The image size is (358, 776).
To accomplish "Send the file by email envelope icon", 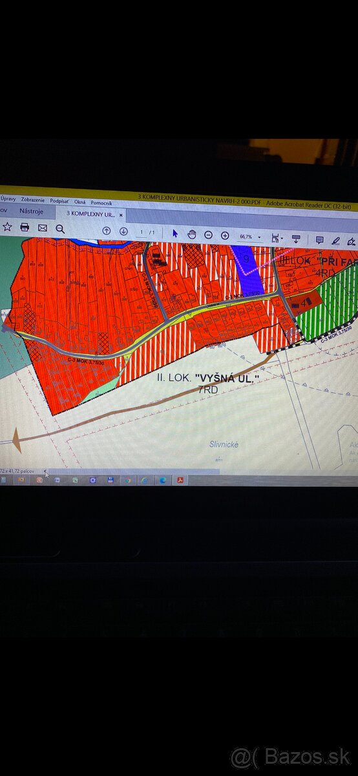I will click(x=43, y=228).
